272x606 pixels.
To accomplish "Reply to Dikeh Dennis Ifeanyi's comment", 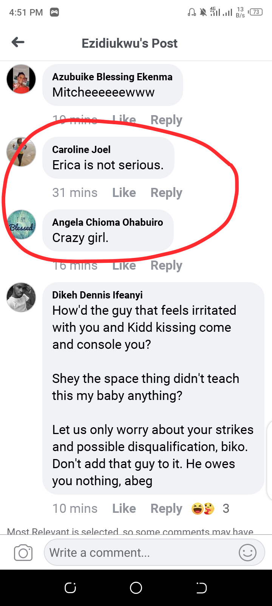I will click(166, 509).
